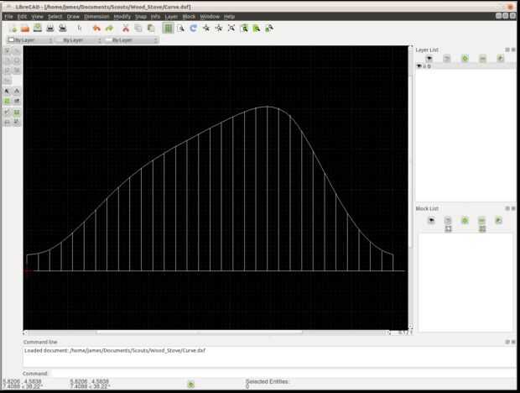
Task: Open the Edit menu
Action: [x=22, y=16]
